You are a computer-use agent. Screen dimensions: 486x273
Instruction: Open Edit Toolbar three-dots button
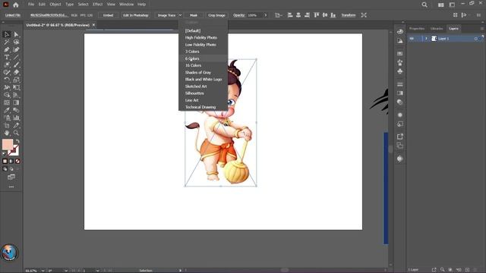click(x=11, y=187)
